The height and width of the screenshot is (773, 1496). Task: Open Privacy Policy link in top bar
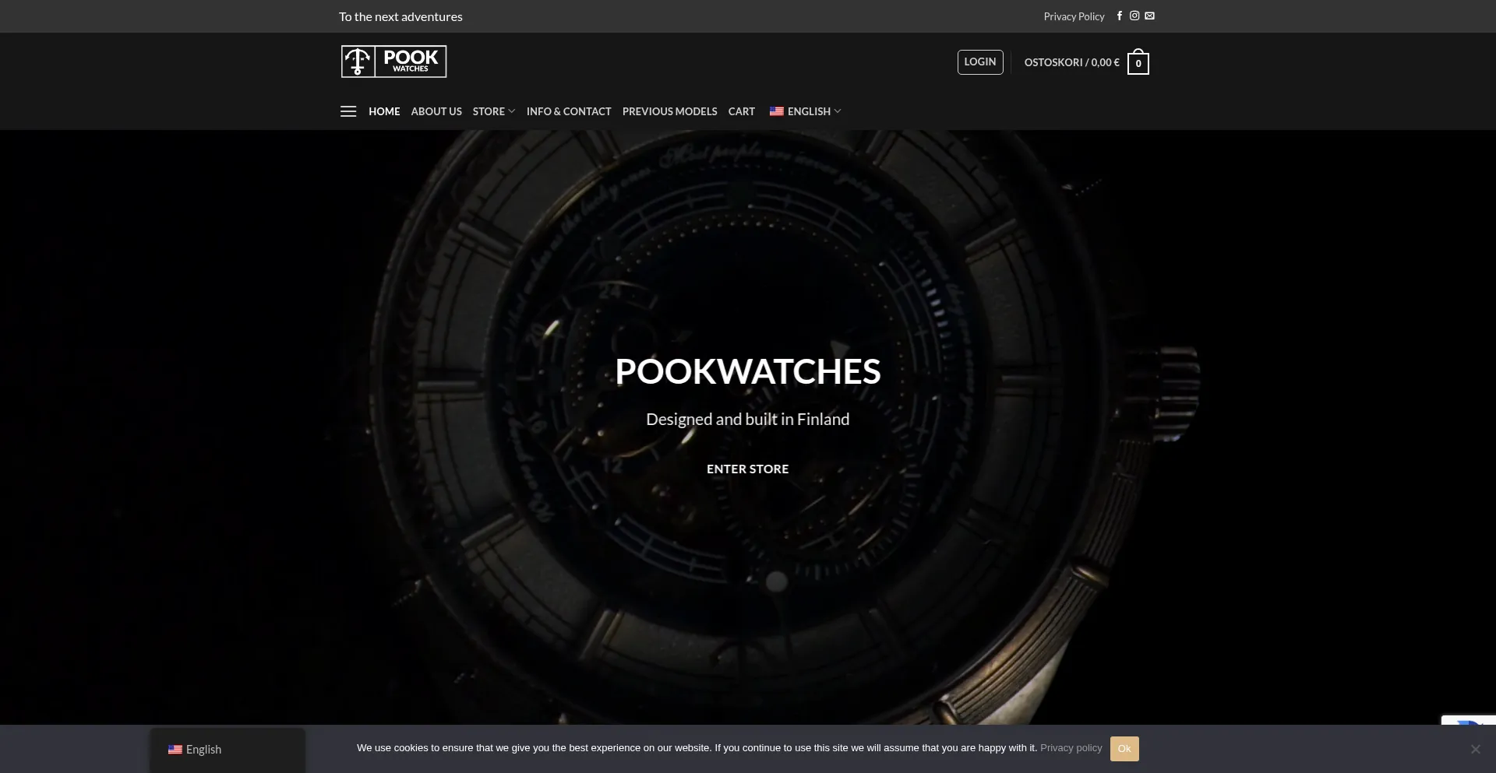1074,16
